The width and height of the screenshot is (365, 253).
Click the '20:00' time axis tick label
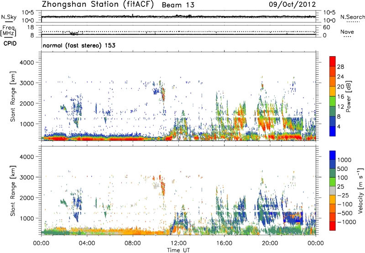270,243
